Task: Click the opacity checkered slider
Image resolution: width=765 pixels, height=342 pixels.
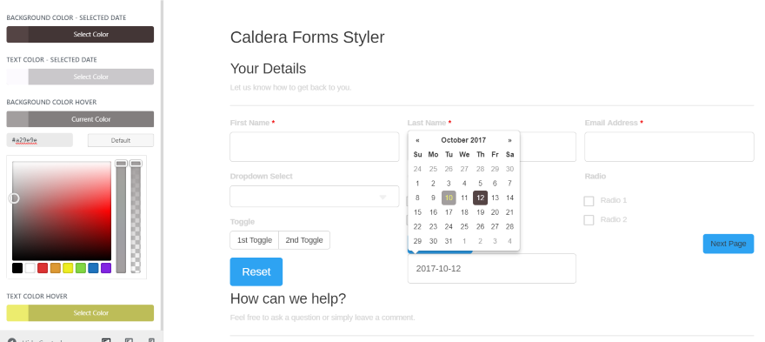Action: [x=136, y=217]
